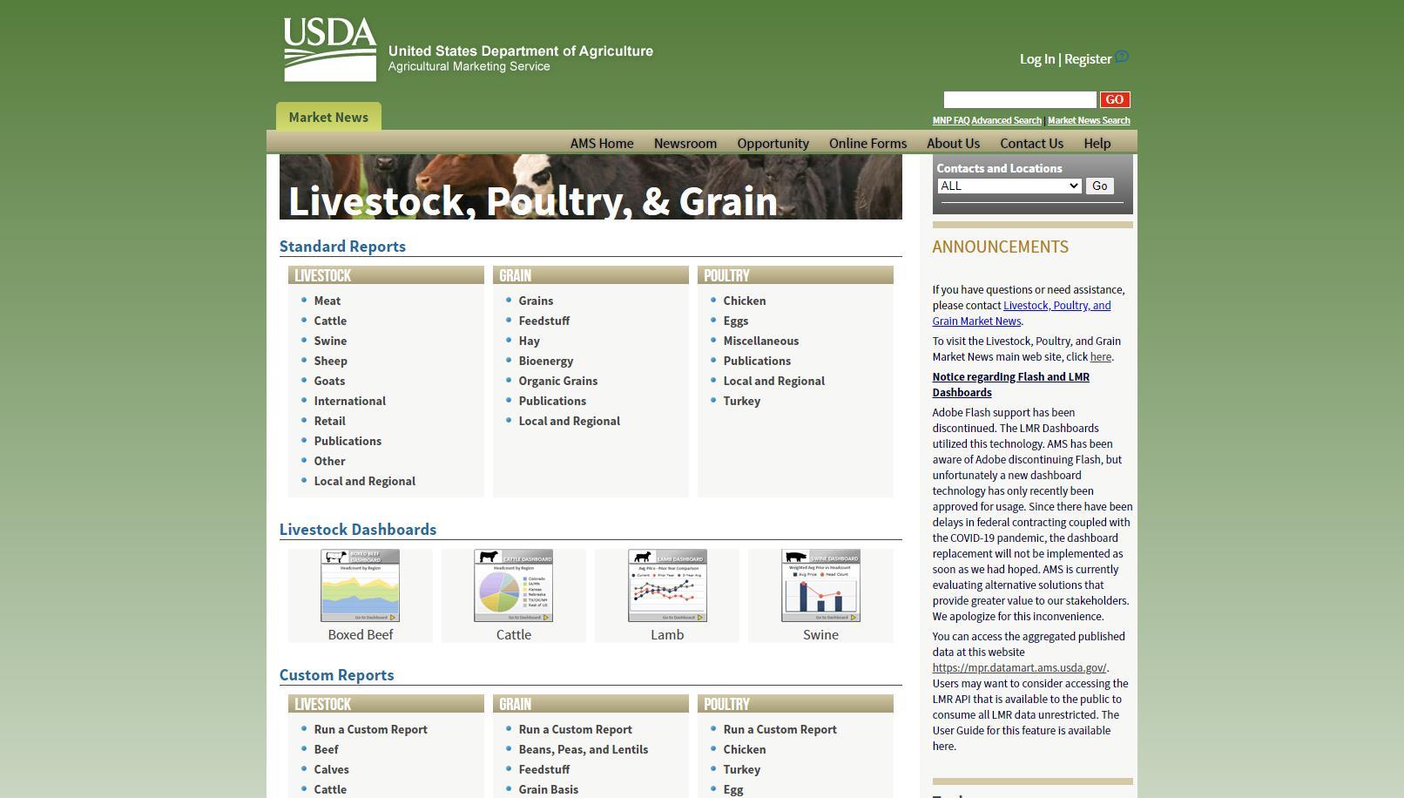Click the Register link
Image resolution: width=1404 pixels, height=798 pixels.
pos(1088,59)
